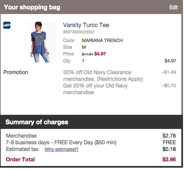Click the Varsity Tunic Tee product image
Image resolution: width=185 pixels, height=170 pixels.
[x=41, y=42]
